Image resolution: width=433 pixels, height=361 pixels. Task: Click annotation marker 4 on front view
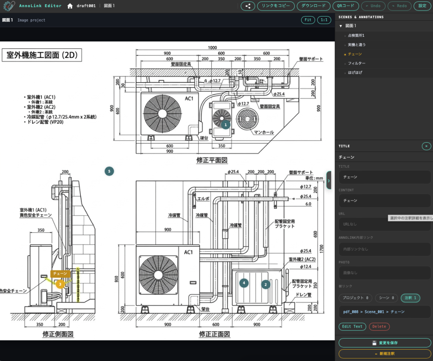tap(244, 283)
